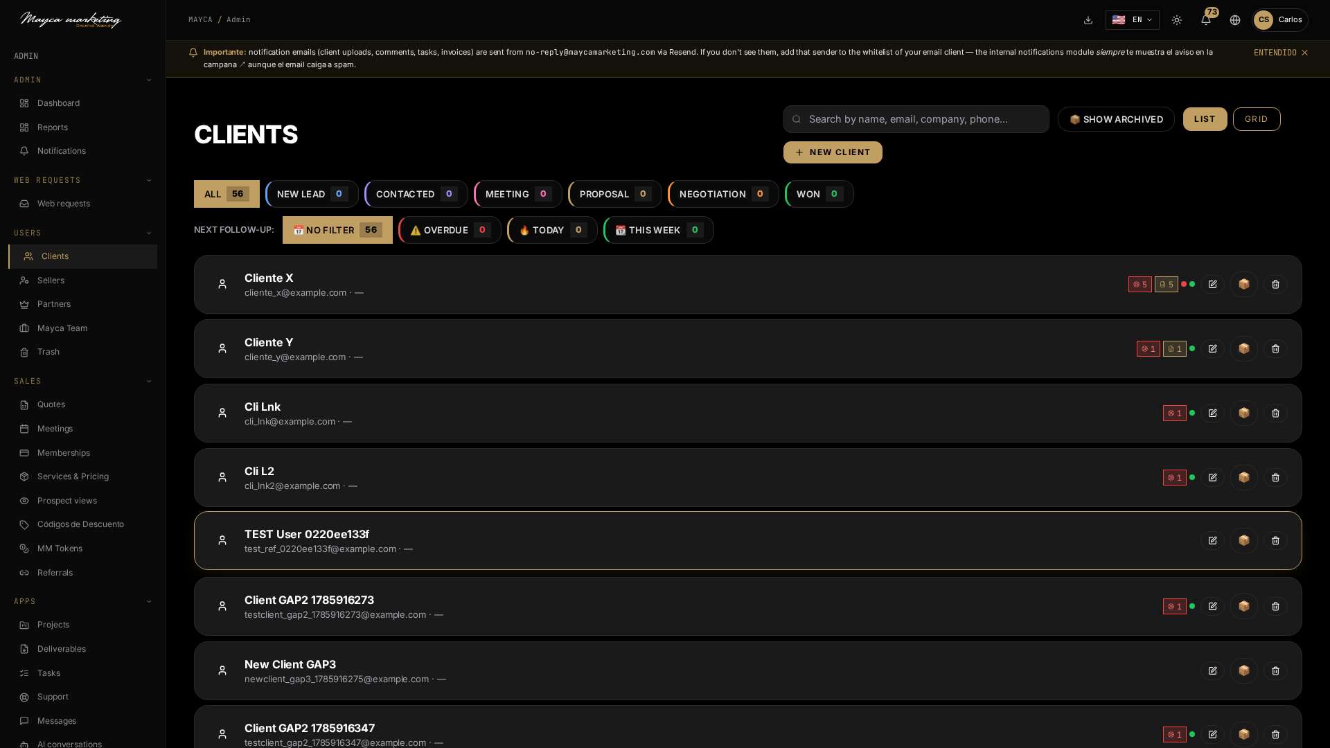Focus the client search field
The height and width of the screenshot is (748, 1330).
tap(916, 119)
